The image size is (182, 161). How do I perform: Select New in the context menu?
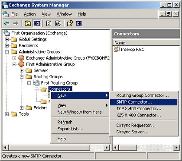pyautogui.click(x=80, y=95)
